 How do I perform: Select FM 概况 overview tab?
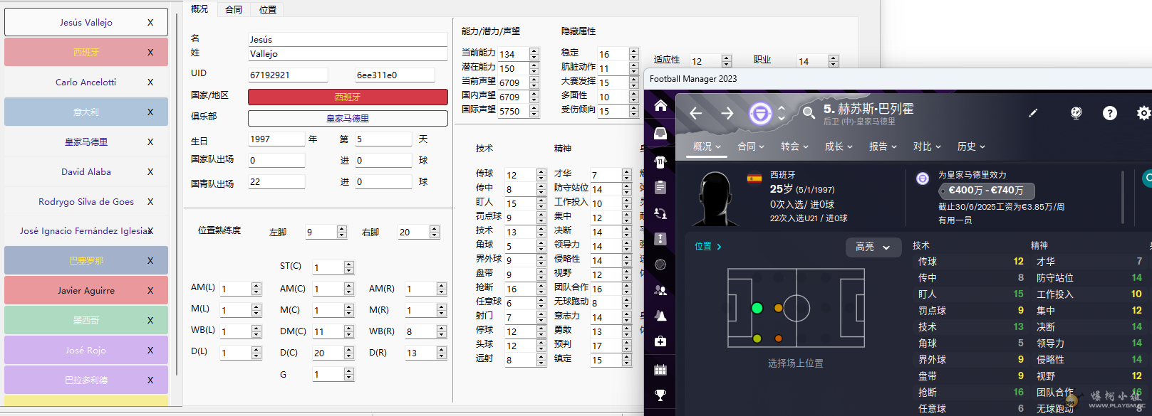coord(707,146)
